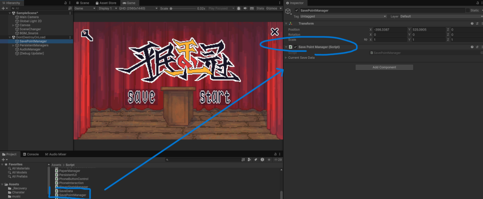Enable the Static checkbox

[467, 10]
